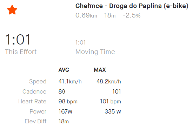Image resolution: width=193 pixels, height=130 pixels.
Task: Click the AVG column header
Action: [x=64, y=70]
